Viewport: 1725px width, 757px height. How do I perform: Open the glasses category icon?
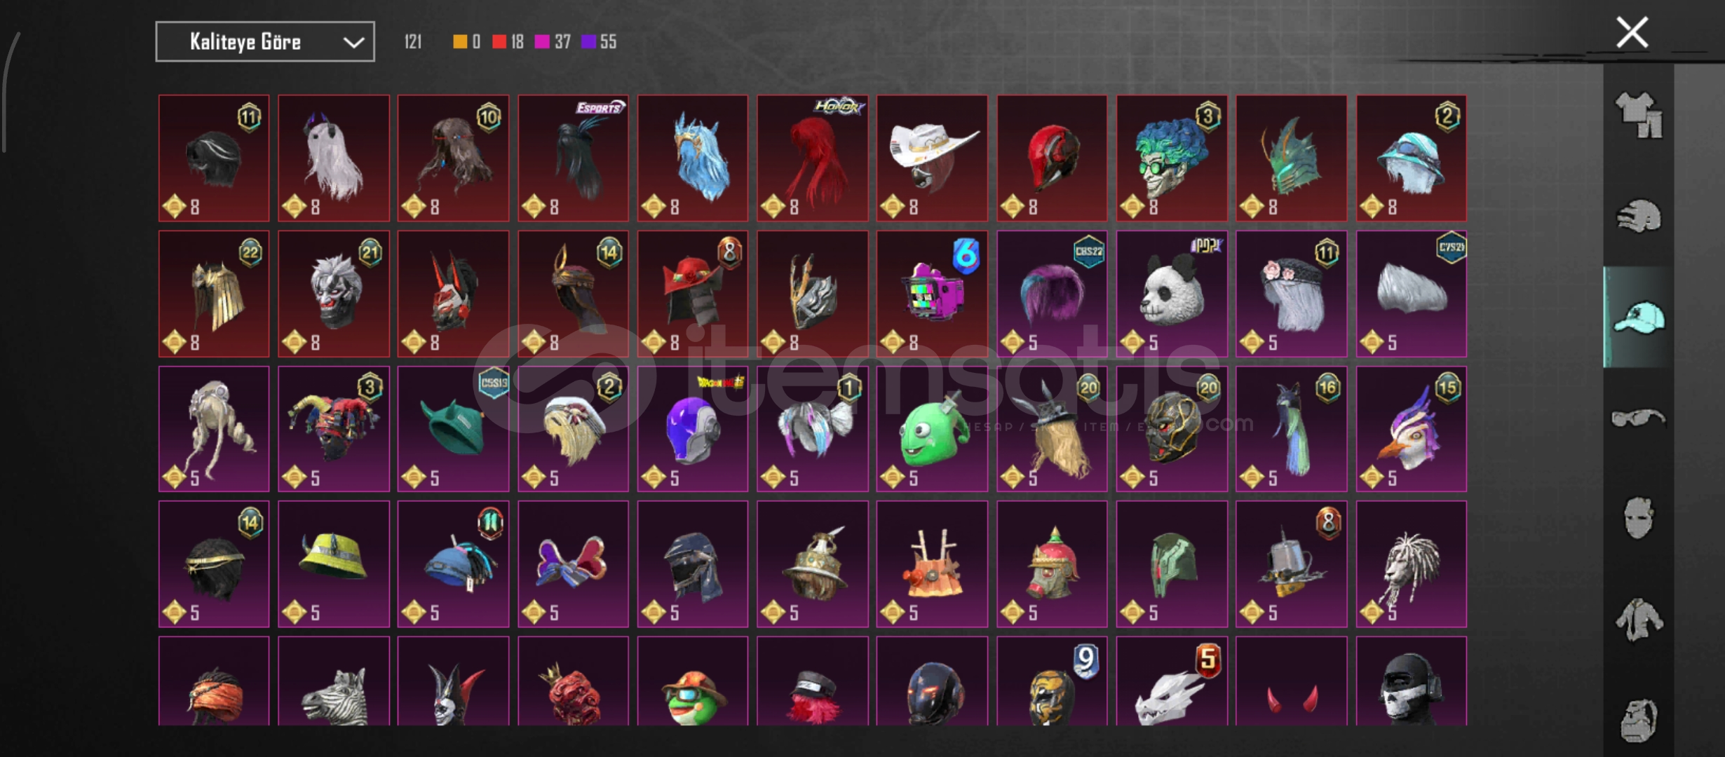[1639, 418]
